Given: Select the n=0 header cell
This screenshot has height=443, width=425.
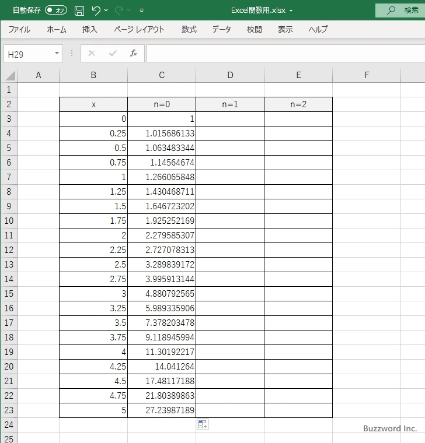Looking at the screenshot, I should [162, 104].
